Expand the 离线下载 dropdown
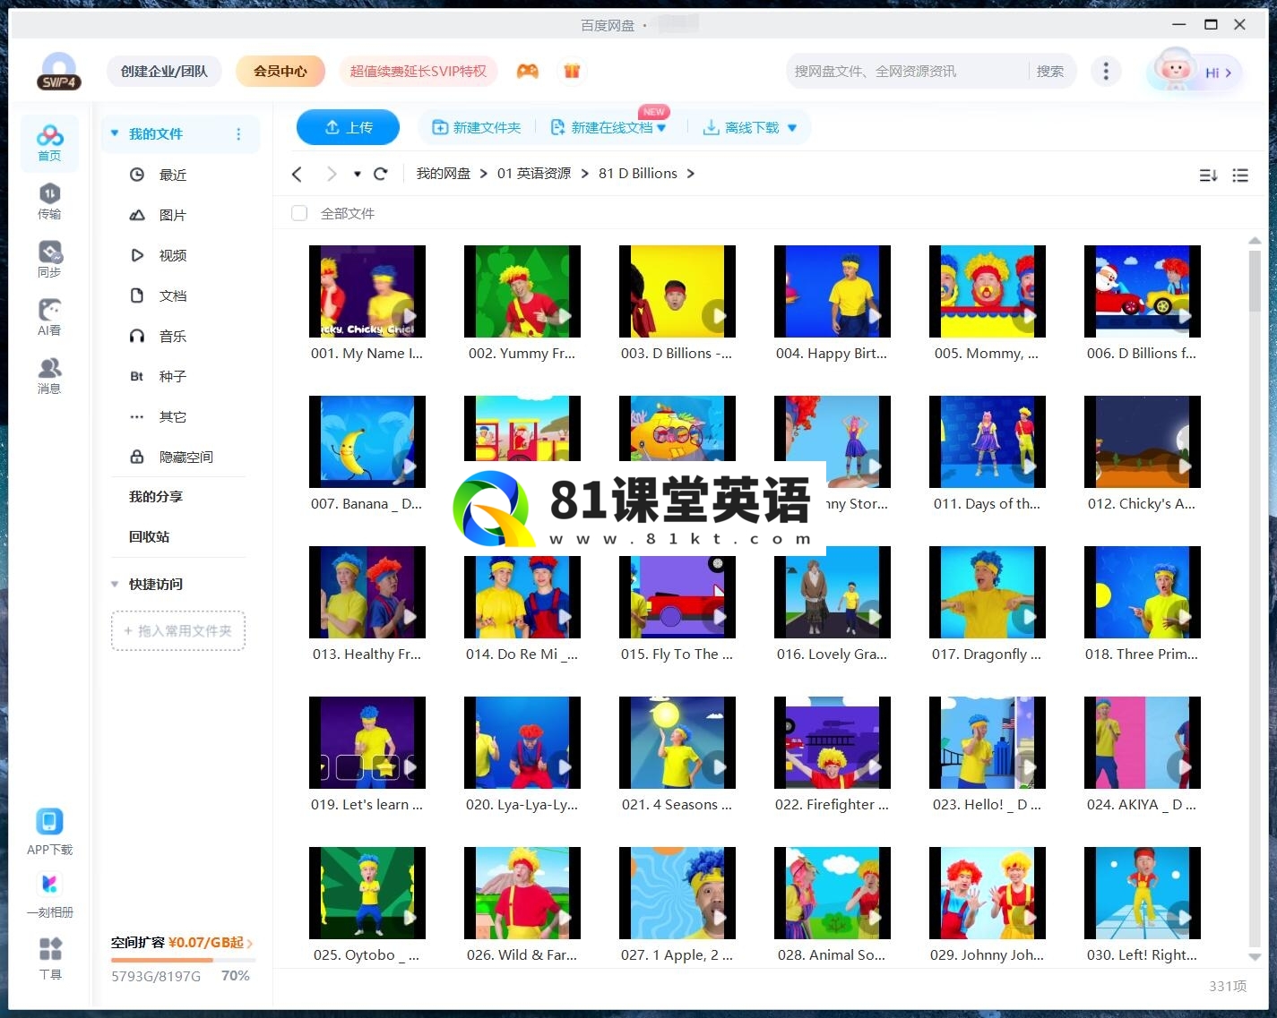 (791, 128)
